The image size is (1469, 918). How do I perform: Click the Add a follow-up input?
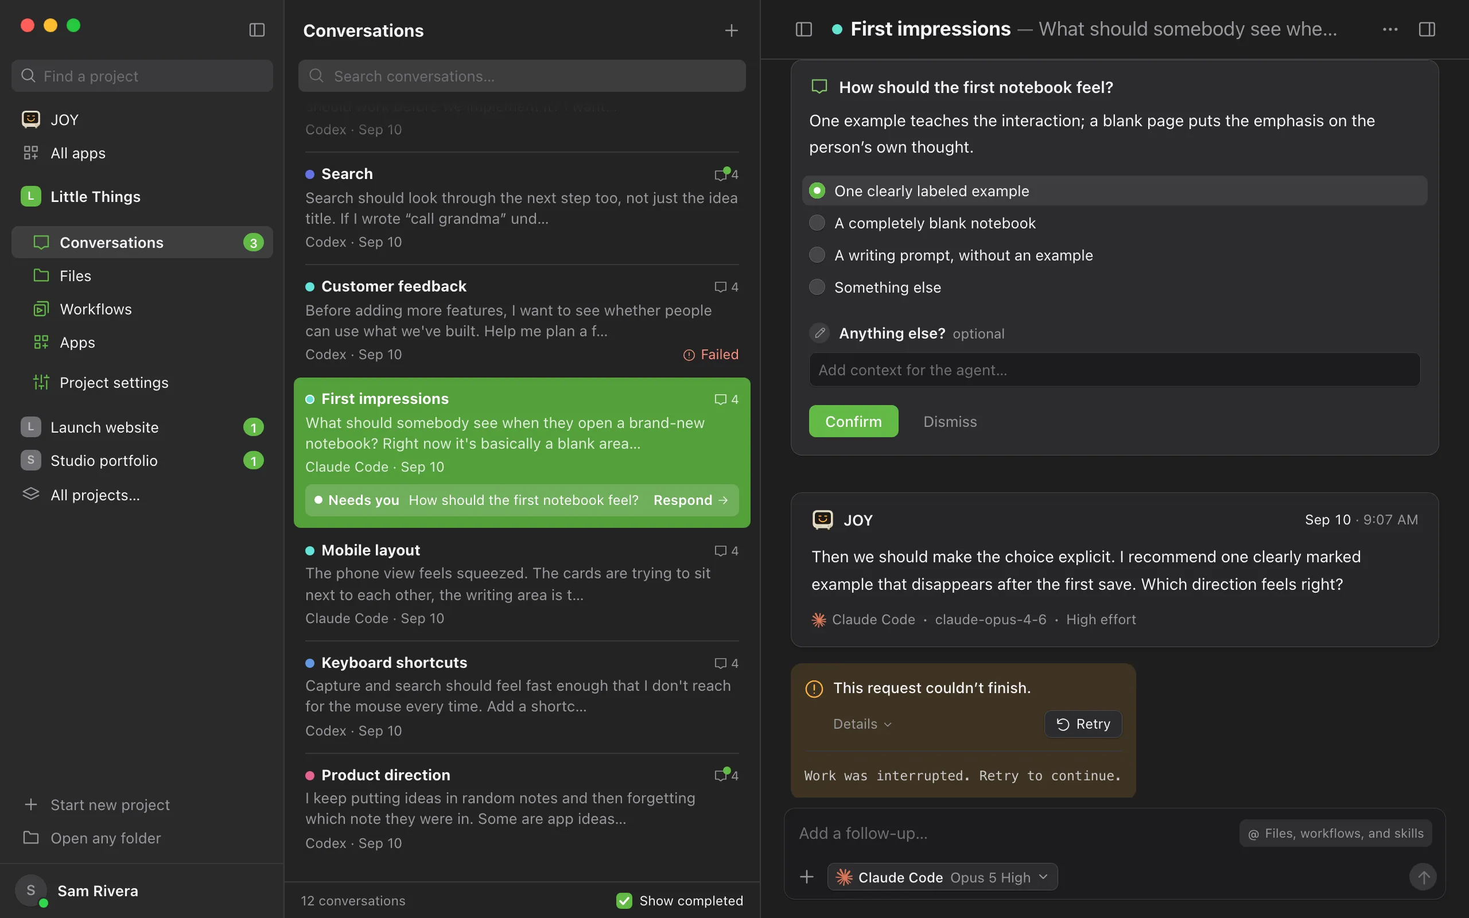click(x=1014, y=833)
